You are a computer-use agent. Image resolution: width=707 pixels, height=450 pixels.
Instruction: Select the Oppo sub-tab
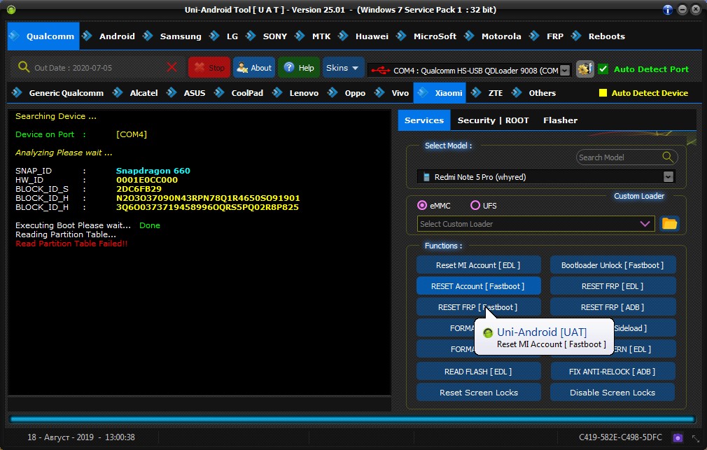point(355,93)
